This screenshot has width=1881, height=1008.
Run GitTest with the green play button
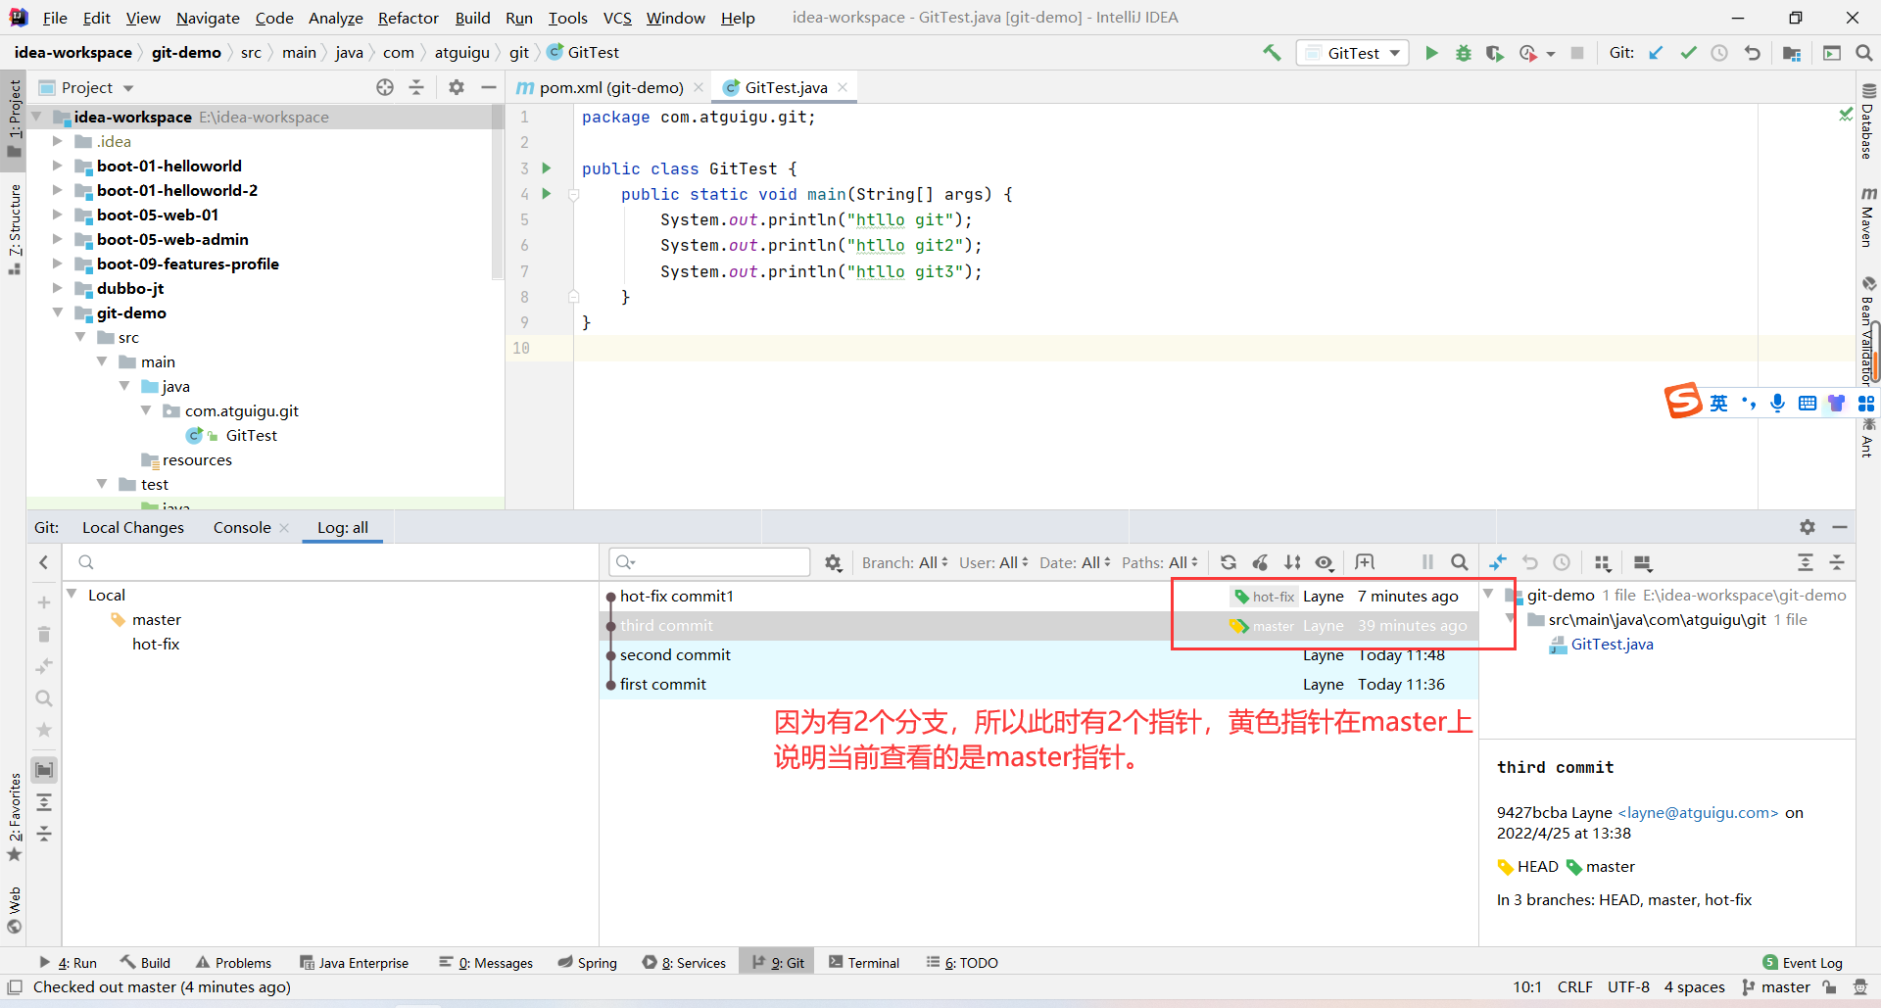1431,53
